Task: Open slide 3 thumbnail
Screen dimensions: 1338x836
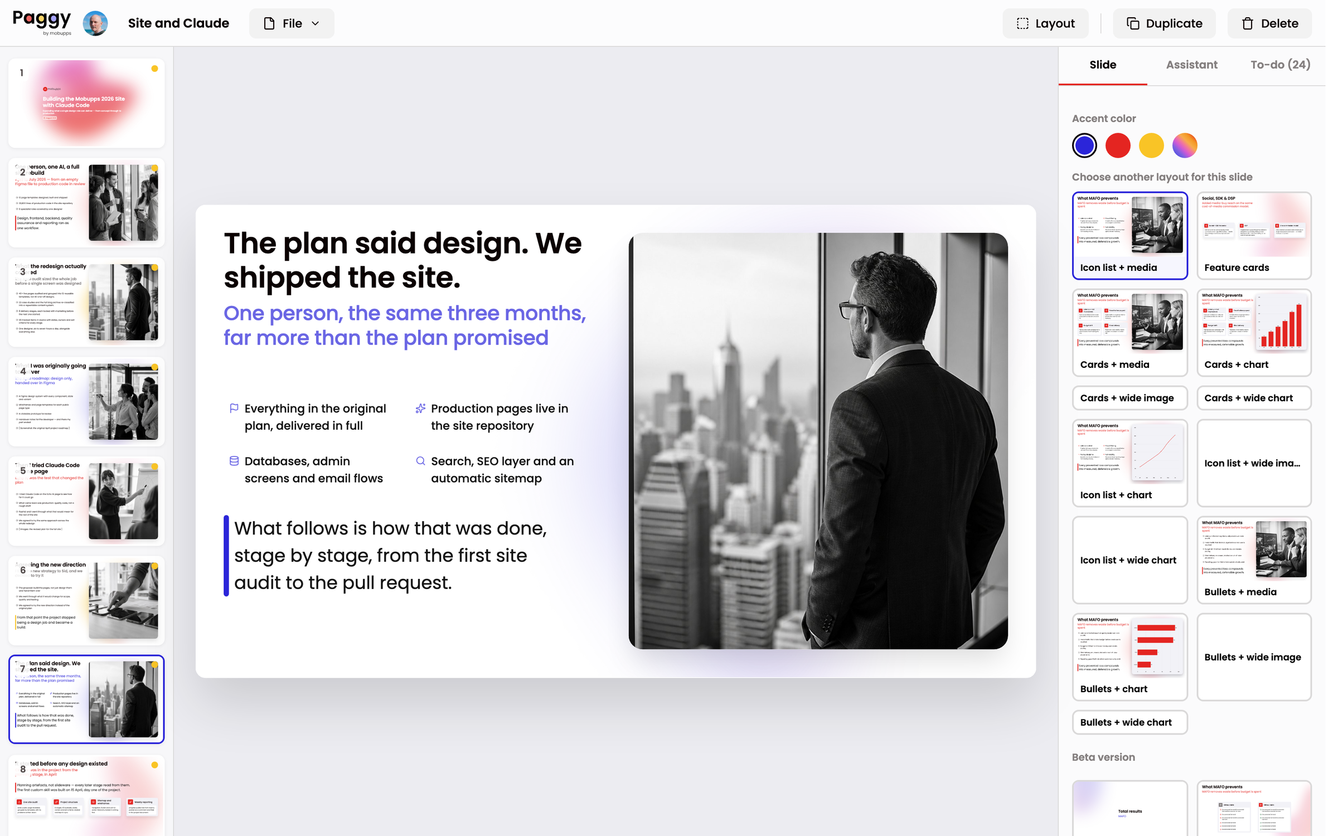Action: pyautogui.click(x=86, y=302)
